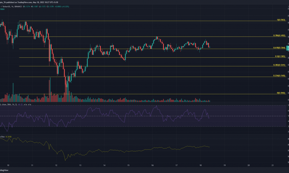Click the close price value C0.1378
This screenshot has height=173, width=289.
50,7
